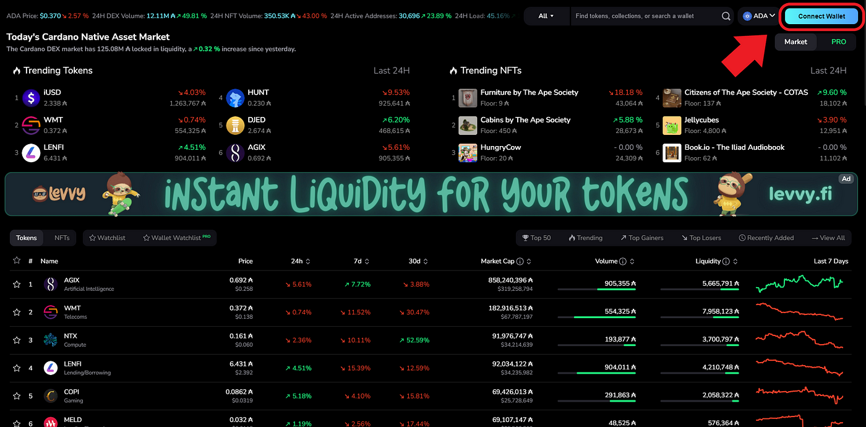Viewport: 866px width, 427px height.
Task: Click the NTX logo in table
Action: click(51, 340)
